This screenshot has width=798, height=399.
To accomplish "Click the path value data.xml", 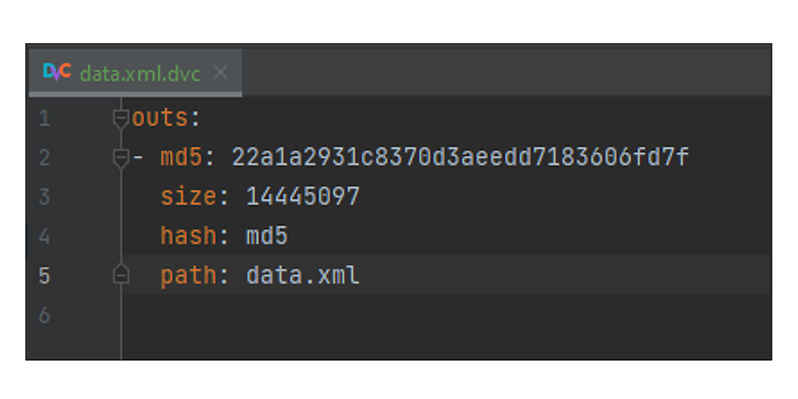I will pyautogui.click(x=303, y=275).
